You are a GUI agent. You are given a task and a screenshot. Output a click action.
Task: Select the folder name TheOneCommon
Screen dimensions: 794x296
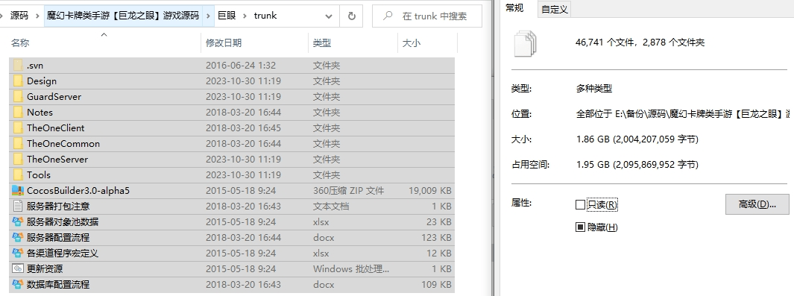click(63, 144)
